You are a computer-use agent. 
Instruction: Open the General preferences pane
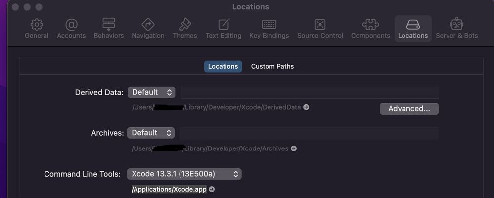[x=37, y=28]
